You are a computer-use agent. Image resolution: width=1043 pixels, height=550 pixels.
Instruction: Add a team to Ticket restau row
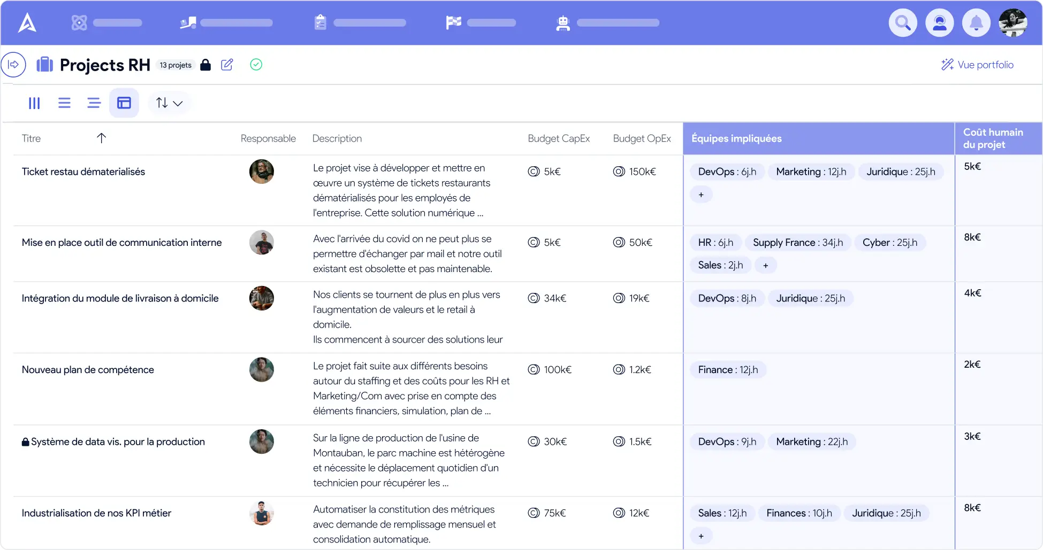701,195
